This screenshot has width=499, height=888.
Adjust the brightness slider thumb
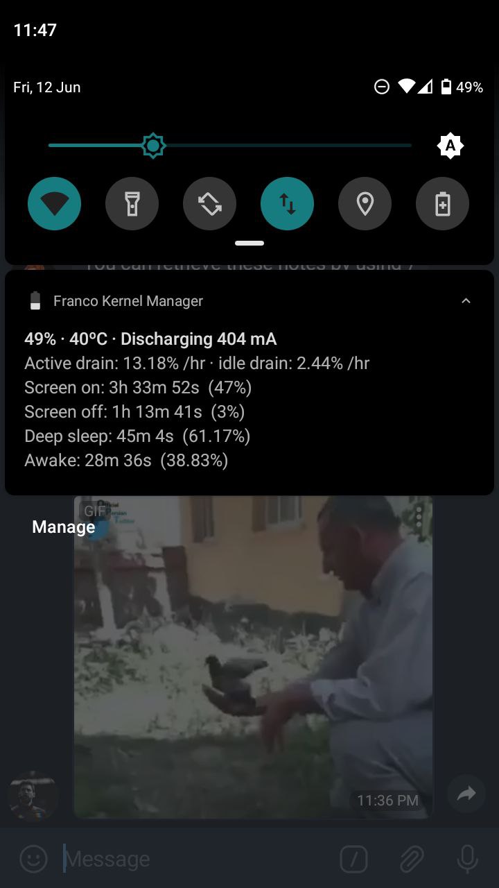pos(153,146)
